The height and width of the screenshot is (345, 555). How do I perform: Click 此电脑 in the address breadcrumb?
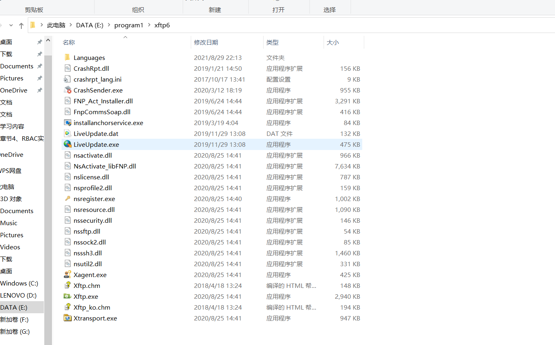pyautogui.click(x=56, y=25)
